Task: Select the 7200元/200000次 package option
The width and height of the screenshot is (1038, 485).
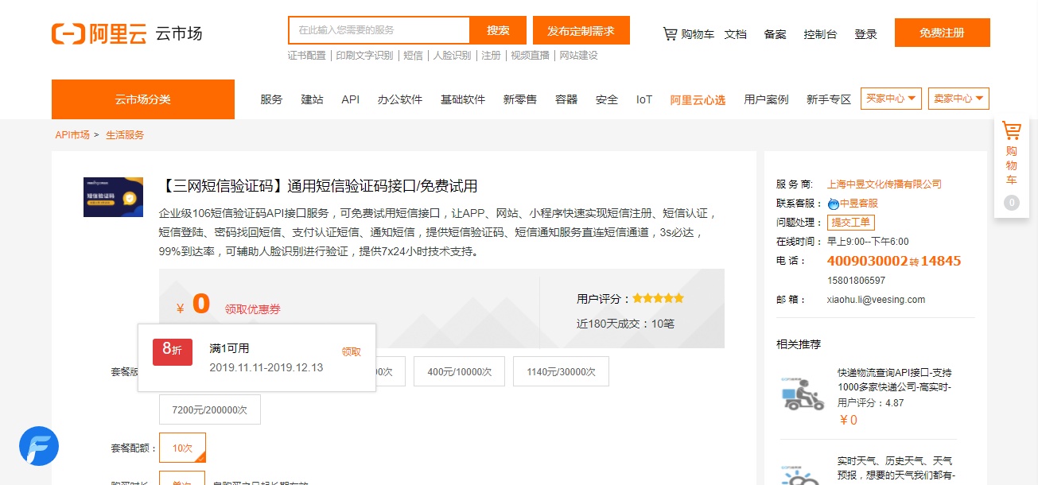Action: 210,409
